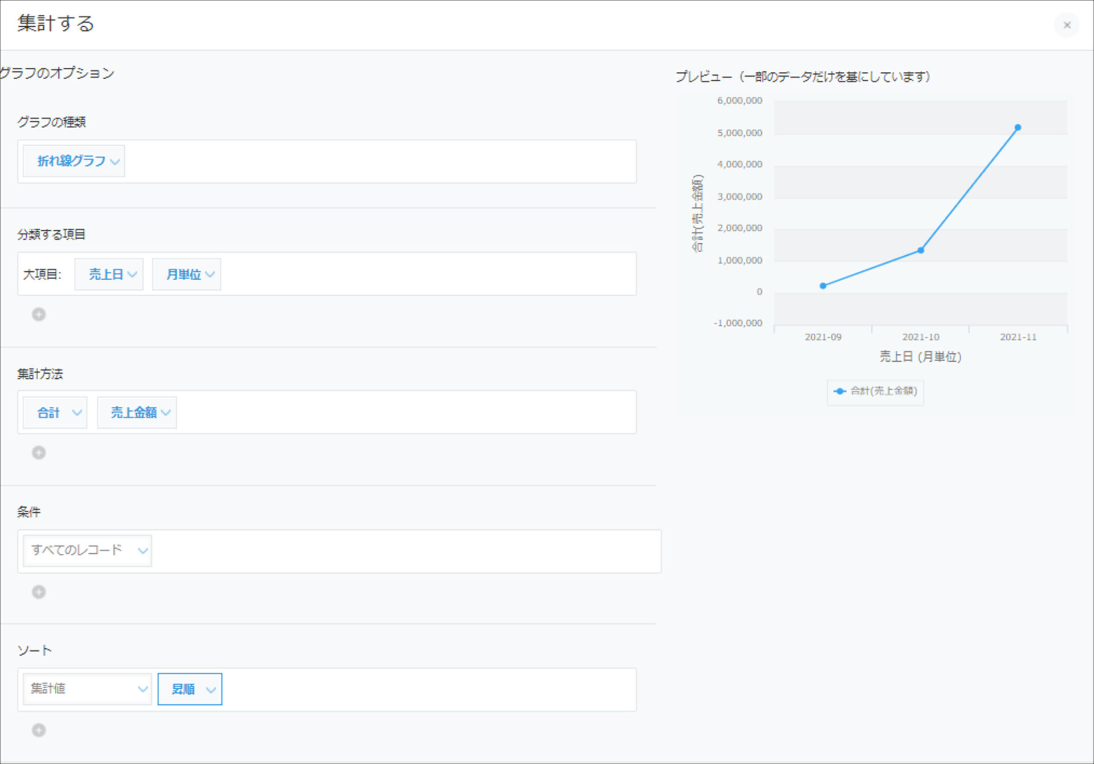Click the 2021-10 x-axis label
The height and width of the screenshot is (764, 1094).
[920, 337]
